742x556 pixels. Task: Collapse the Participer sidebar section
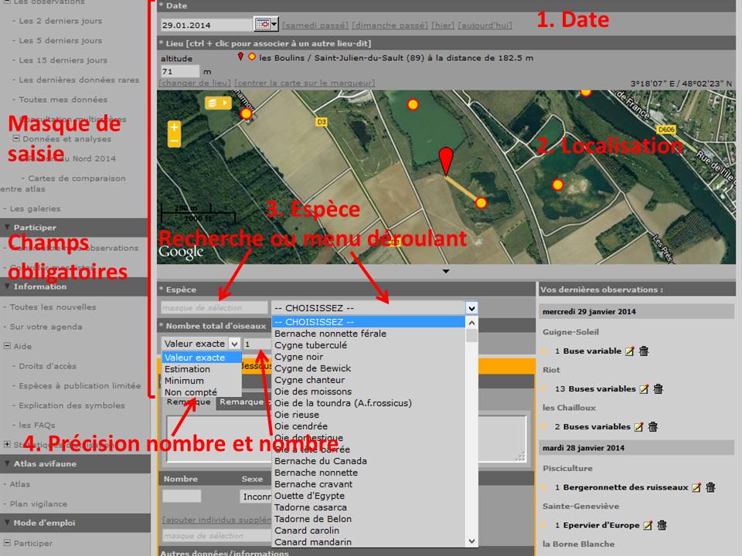[x=7, y=227]
